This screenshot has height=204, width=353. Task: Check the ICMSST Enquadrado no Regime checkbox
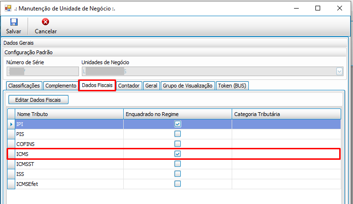[177, 164]
